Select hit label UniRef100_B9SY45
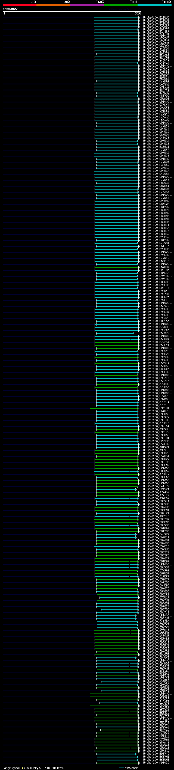 (156, 754)
